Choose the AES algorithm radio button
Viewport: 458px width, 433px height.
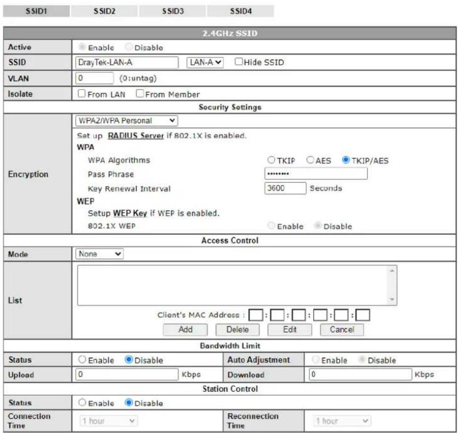pyautogui.click(x=310, y=160)
